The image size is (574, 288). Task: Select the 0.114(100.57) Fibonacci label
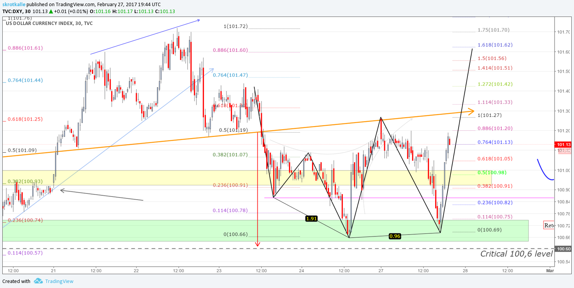25,253
